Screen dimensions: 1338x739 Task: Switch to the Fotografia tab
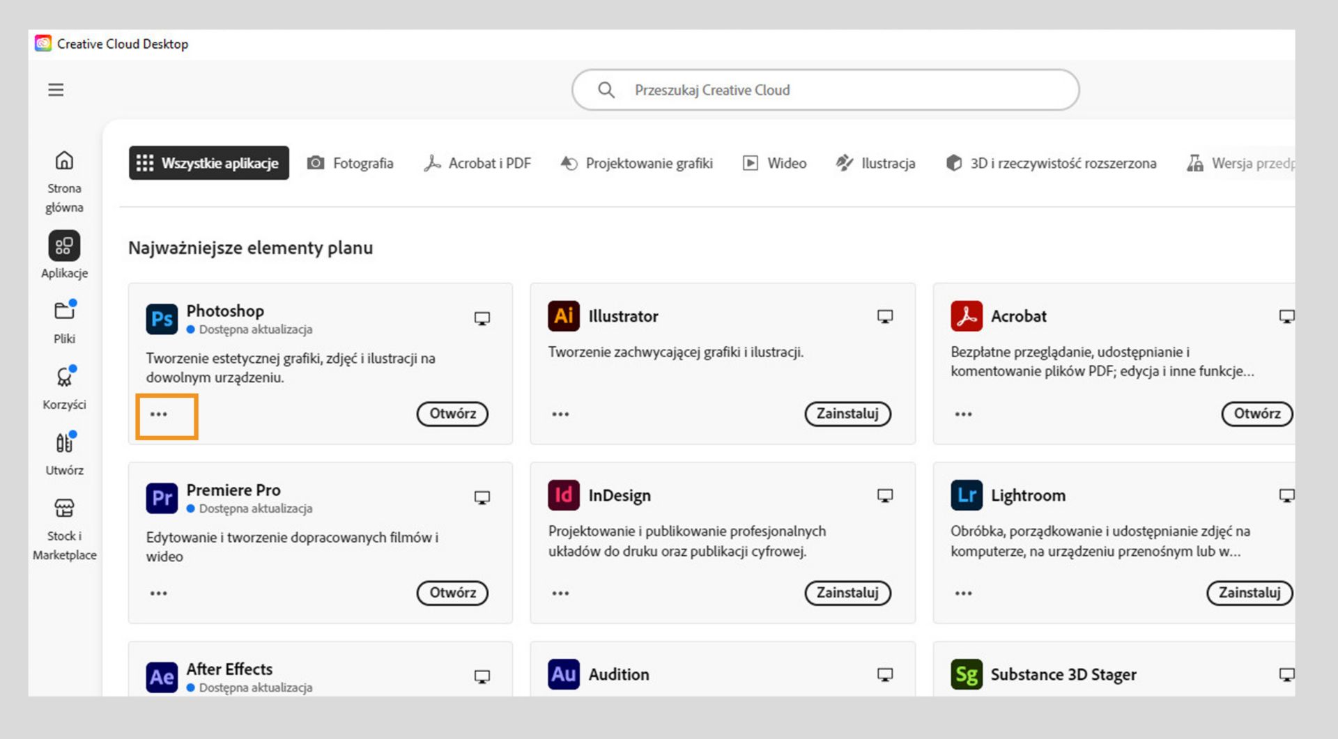(x=351, y=163)
